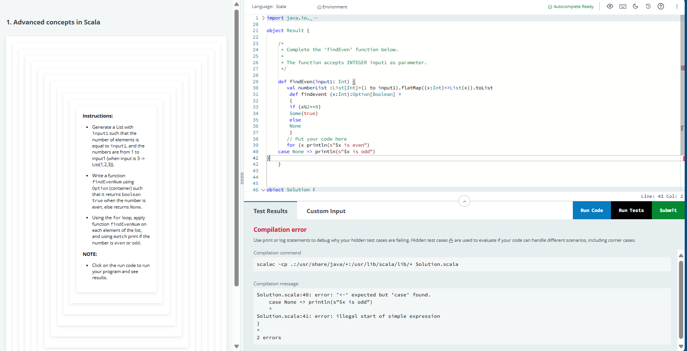This screenshot has height=351, width=687.
Task: Click the 'def findEven(input1: Int)' code line
Action: pyautogui.click(x=317, y=82)
